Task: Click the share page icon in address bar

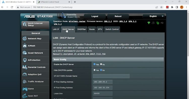Action: [156, 7]
